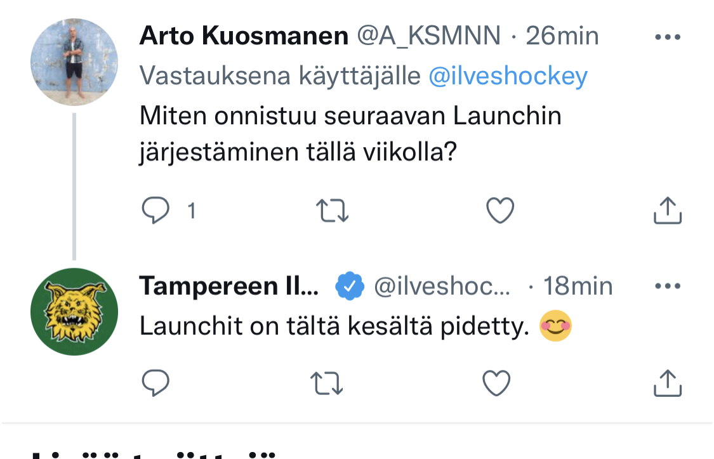
Task: Share Arto Kuosmanen's tweet
Action: click(x=667, y=211)
